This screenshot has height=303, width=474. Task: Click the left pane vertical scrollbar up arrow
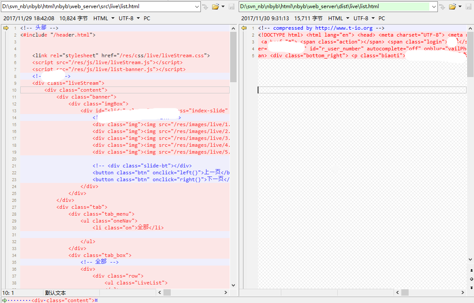coord(233,28)
